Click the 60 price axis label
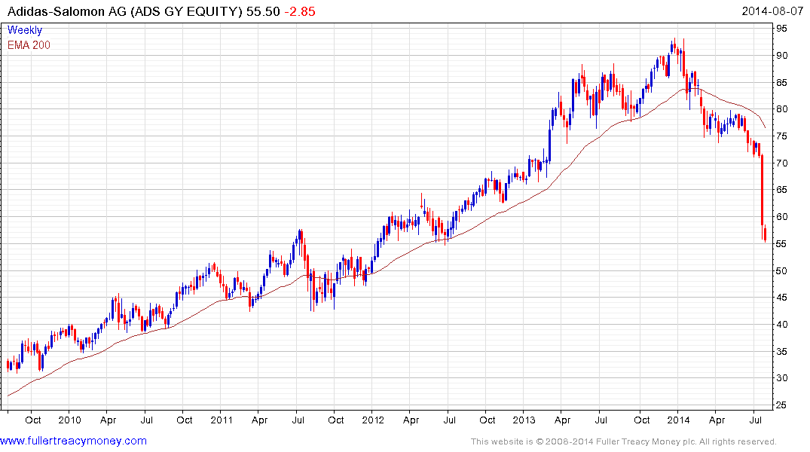 click(781, 216)
